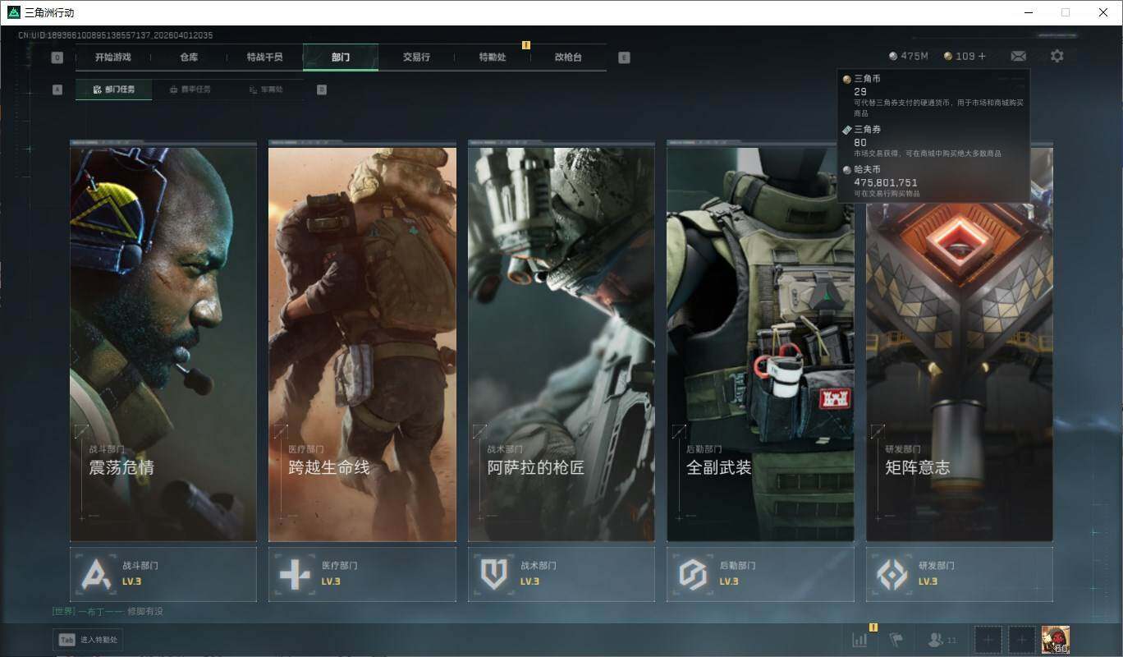Switch to the 仓库 tab
This screenshot has width=1123, height=657.
[189, 57]
